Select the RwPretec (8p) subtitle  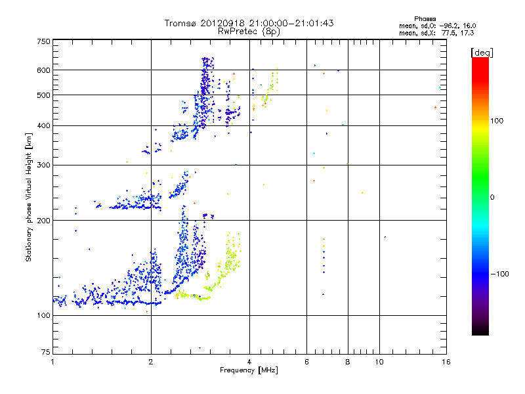249,32
